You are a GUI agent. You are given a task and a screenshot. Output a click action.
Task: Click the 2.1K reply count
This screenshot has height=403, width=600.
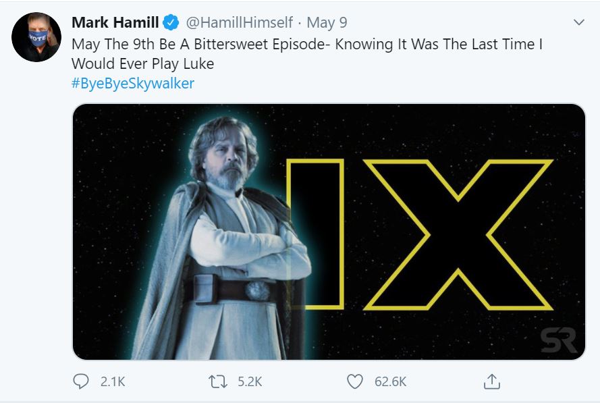tap(113, 381)
